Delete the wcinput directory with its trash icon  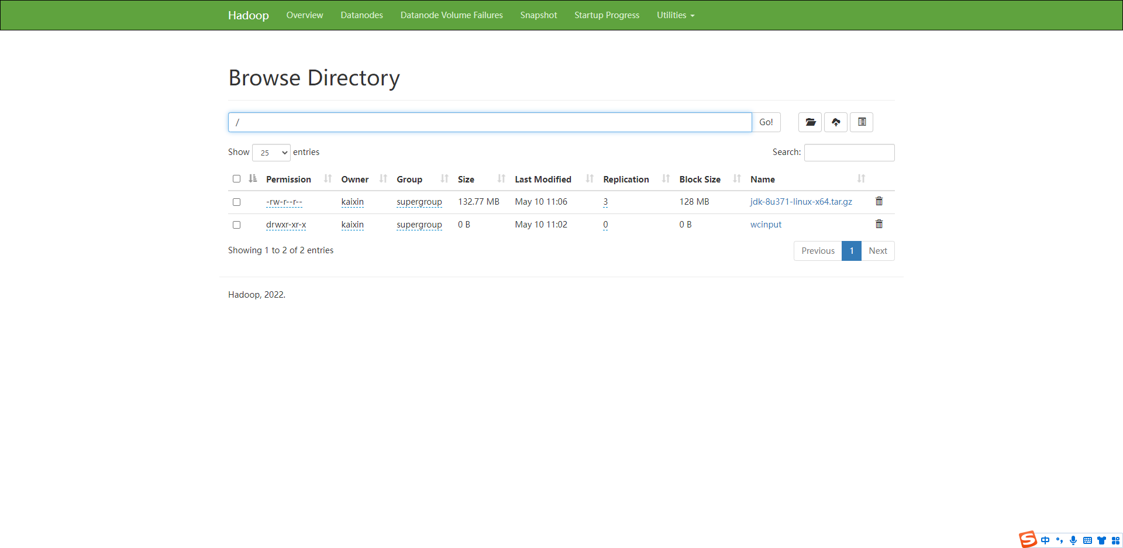(x=879, y=224)
